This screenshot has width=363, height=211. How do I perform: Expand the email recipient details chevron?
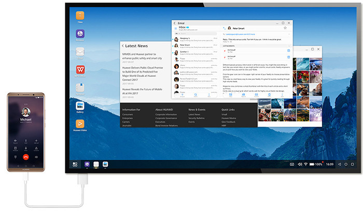coord(288,33)
